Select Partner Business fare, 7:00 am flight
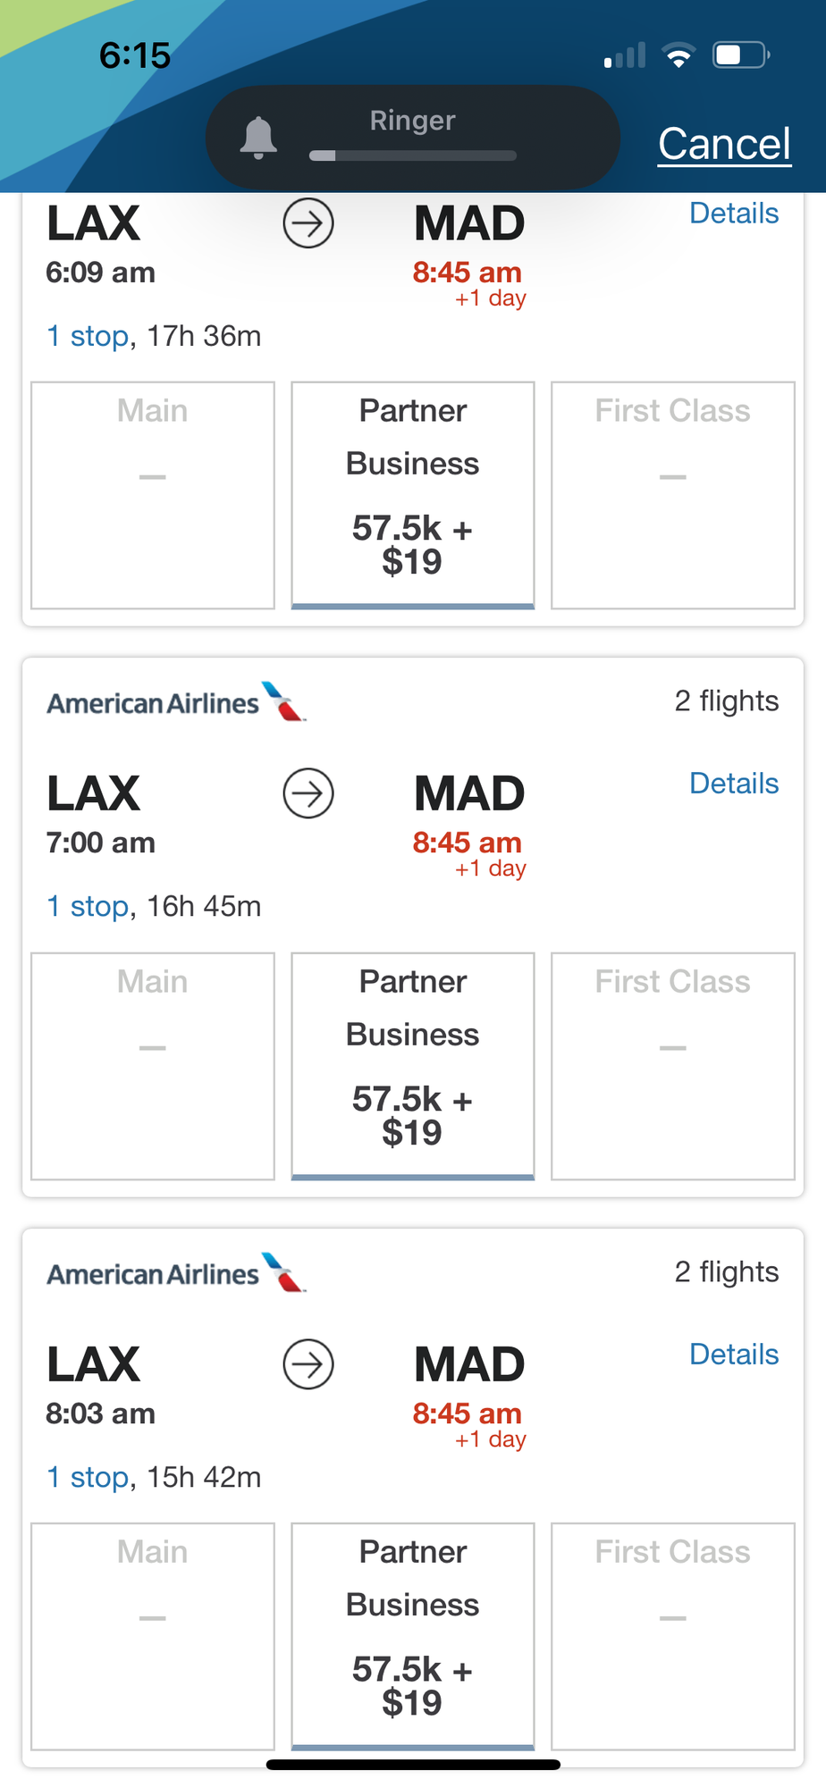 click(x=412, y=1066)
